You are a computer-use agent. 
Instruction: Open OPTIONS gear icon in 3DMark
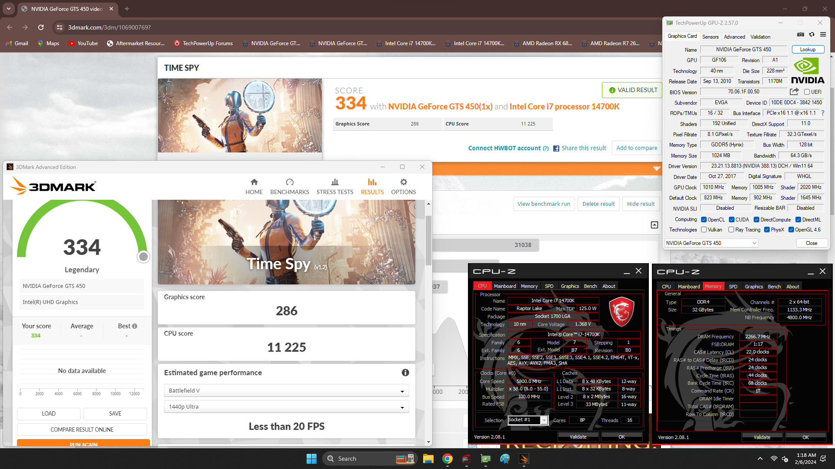tap(404, 182)
